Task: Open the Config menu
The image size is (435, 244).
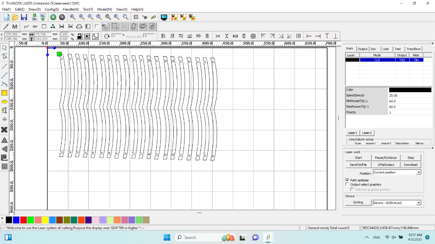Action: [x=52, y=9]
